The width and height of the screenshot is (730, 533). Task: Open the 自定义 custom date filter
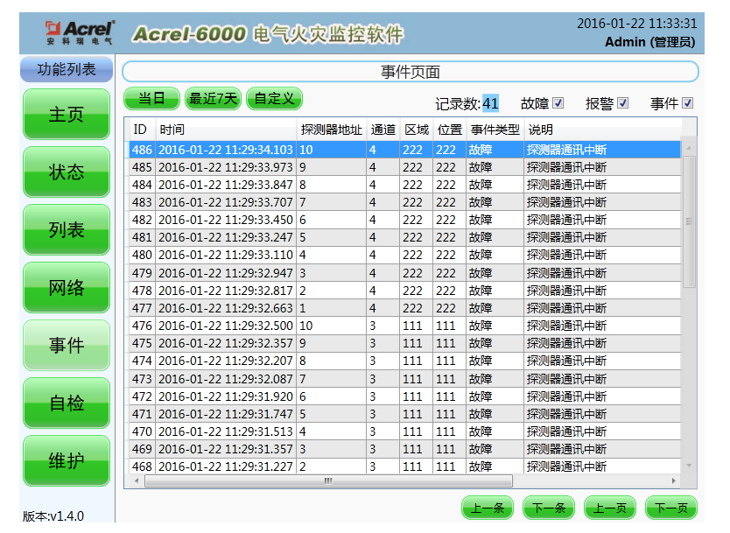(x=274, y=99)
